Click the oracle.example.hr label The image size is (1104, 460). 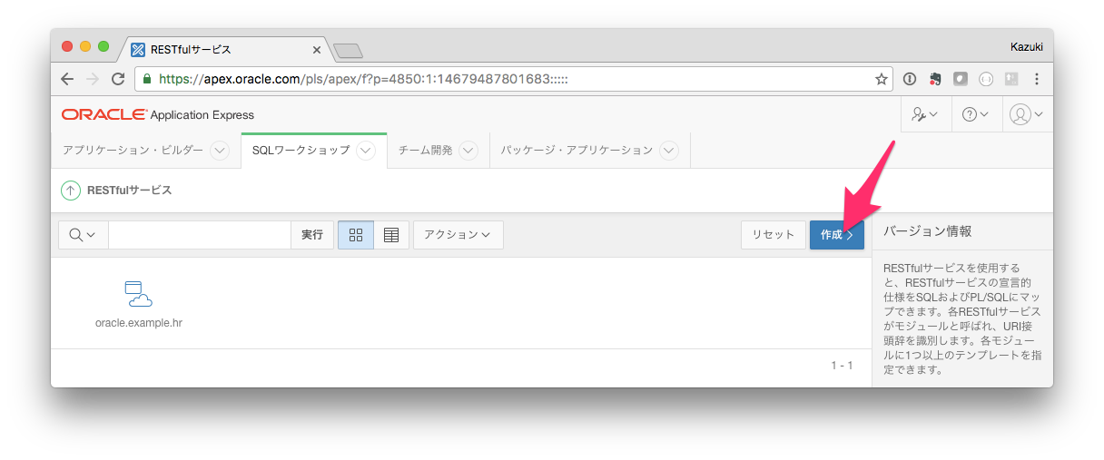(139, 322)
